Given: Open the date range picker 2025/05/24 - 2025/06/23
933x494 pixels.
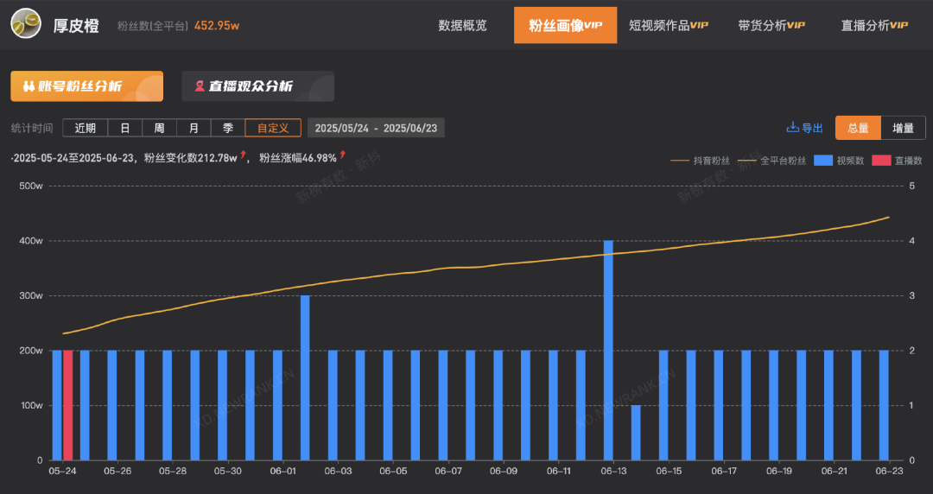Looking at the screenshot, I should (x=376, y=128).
